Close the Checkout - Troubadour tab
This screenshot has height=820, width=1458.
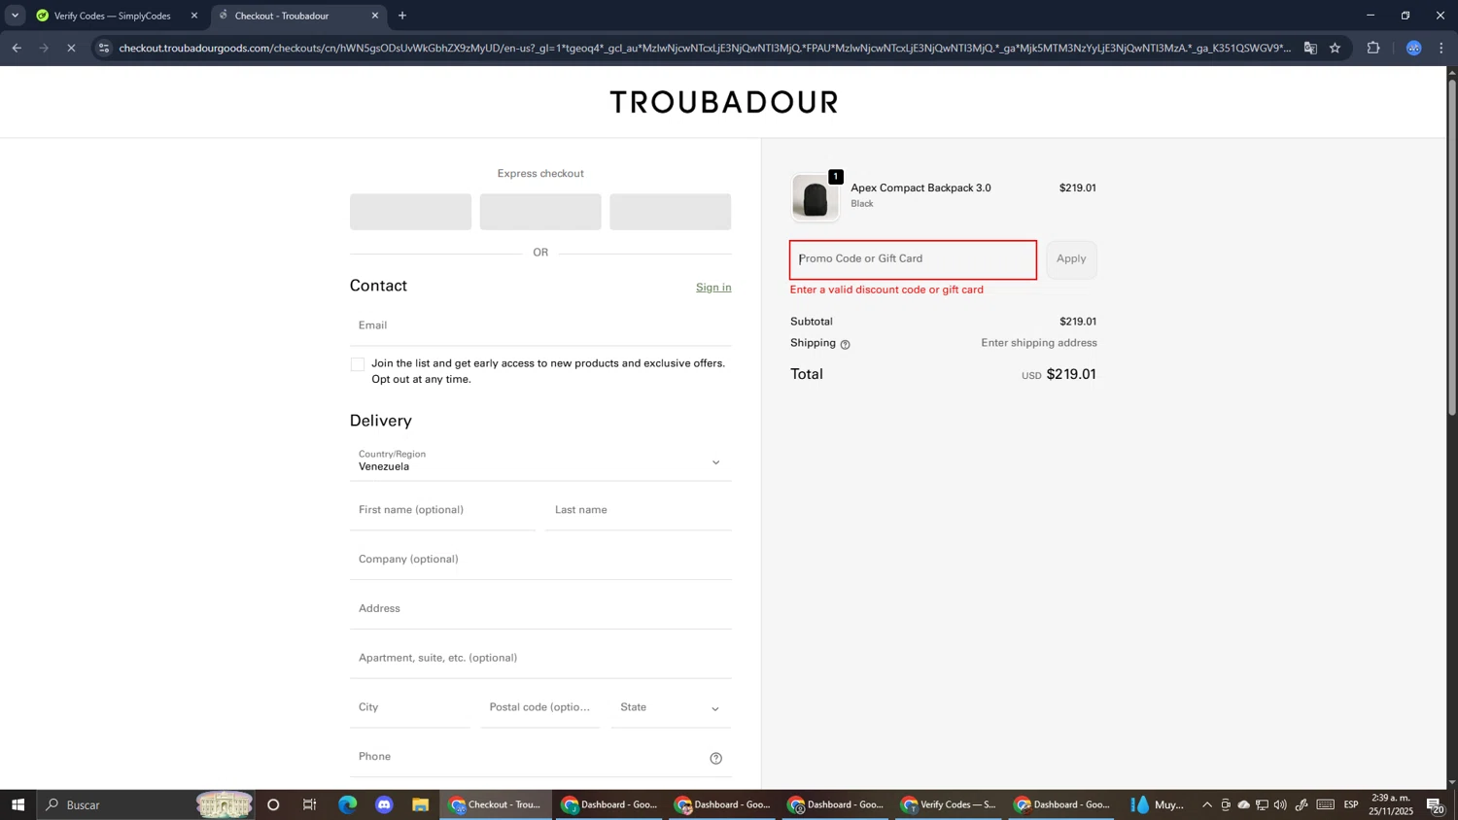click(375, 16)
